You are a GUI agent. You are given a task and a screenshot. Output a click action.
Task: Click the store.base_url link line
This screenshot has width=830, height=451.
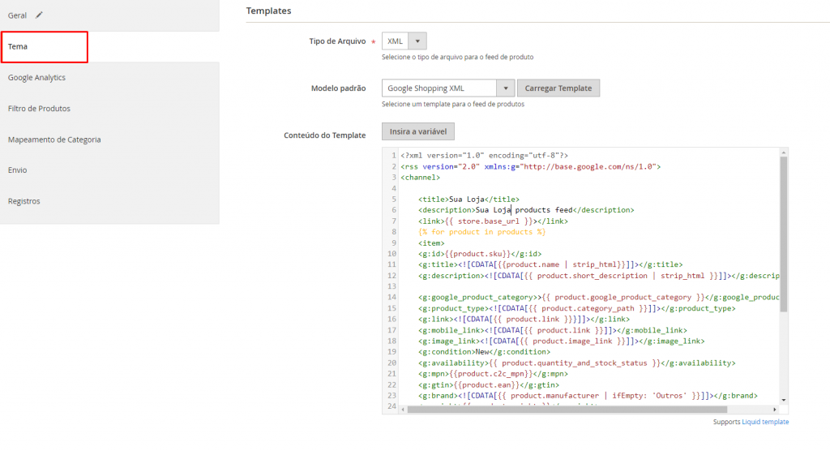click(x=493, y=221)
